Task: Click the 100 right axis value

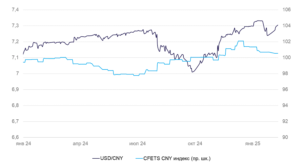Action: click(286, 57)
